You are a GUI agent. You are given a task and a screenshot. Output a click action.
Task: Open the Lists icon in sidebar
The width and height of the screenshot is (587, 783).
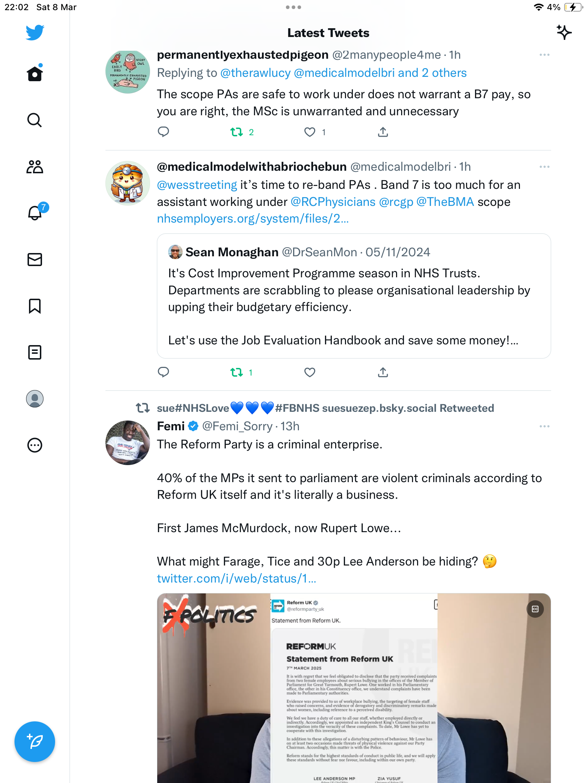(35, 352)
